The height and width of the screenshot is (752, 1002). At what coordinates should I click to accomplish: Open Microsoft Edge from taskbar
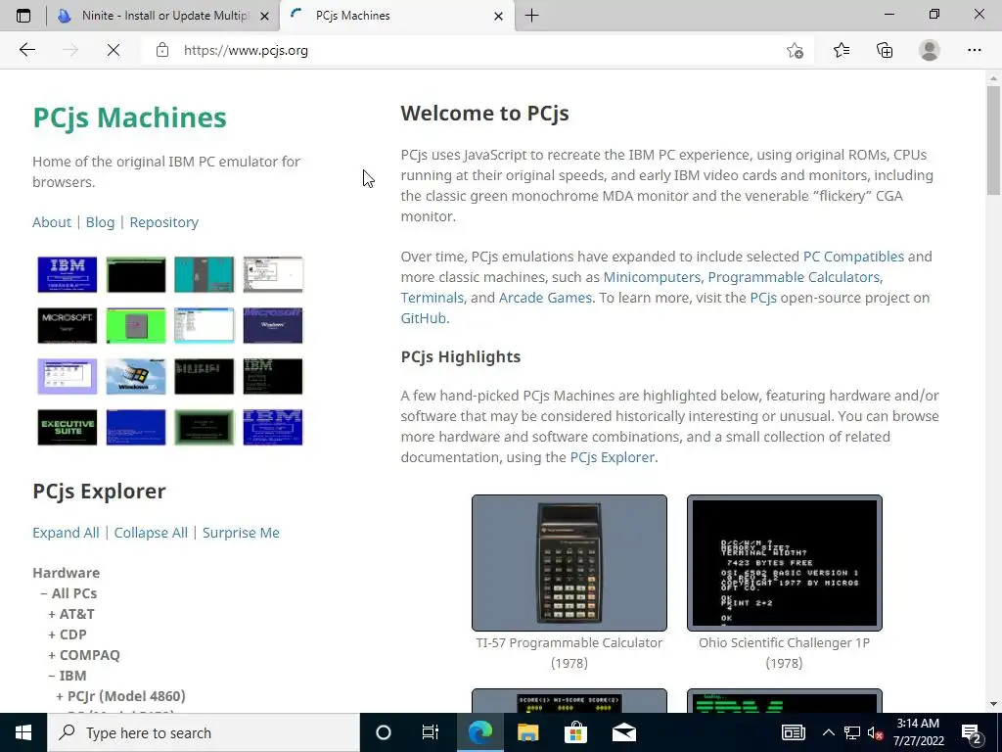(479, 732)
